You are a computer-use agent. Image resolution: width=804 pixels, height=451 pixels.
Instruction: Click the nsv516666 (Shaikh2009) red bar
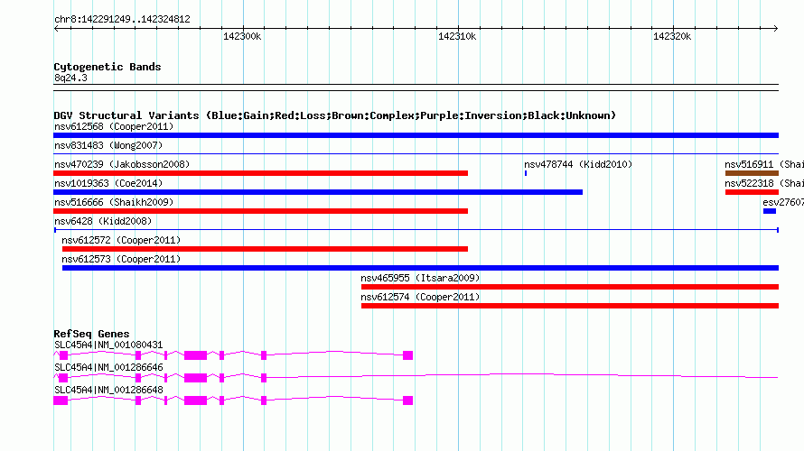pyautogui.click(x=260, y=211)
